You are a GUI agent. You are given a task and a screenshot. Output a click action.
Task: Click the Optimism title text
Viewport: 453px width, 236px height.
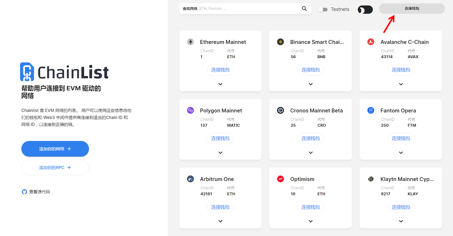(302, 179)
